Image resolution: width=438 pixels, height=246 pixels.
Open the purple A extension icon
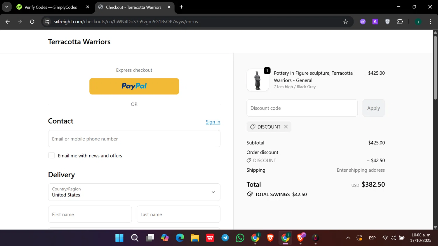coord(375,22)
